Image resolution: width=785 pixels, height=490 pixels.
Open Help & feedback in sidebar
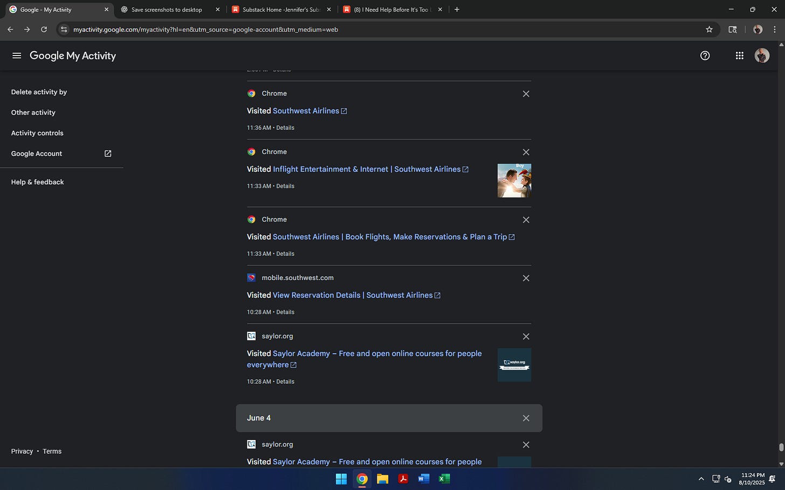coord(38,182)
